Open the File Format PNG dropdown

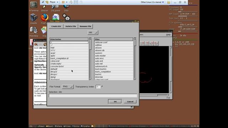point(68,87)
